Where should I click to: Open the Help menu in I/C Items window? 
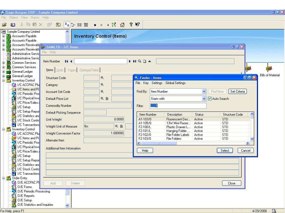point(53,52)
